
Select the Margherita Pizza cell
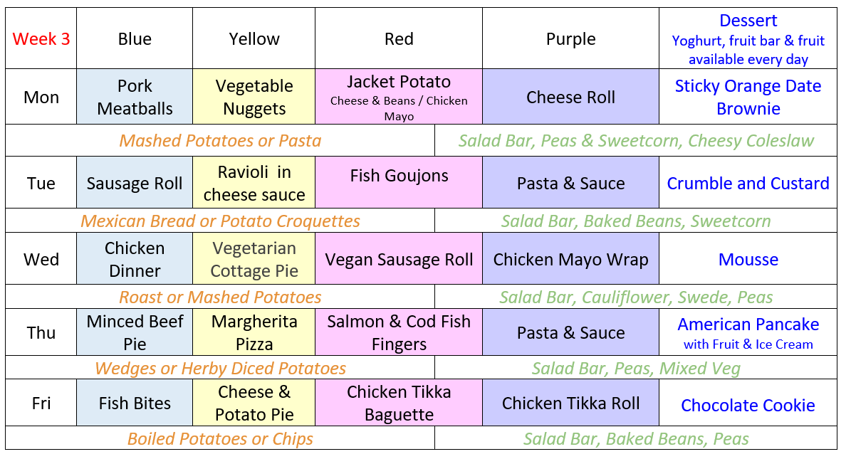click(254, 332)
